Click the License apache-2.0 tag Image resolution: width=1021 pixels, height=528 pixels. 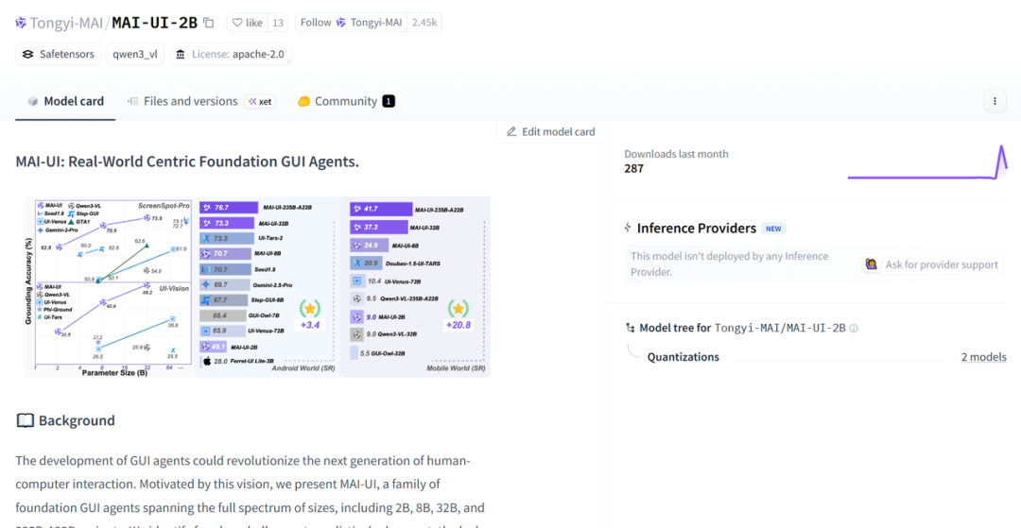tap(231, 54)
